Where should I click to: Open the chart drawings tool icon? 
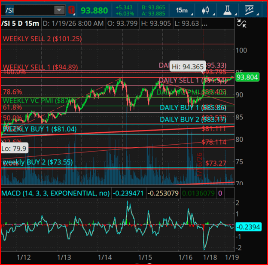[x=250, y=10]
